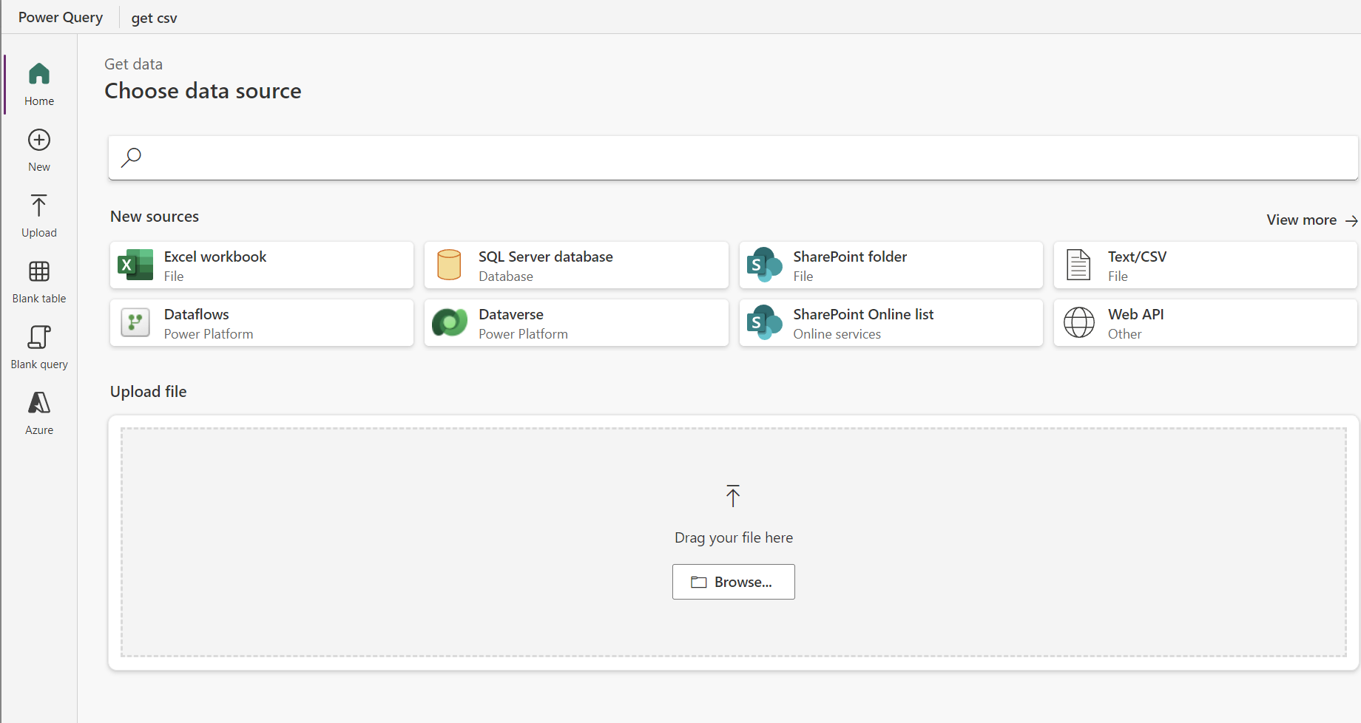The image size is (1361, 723).
Task: Click 'File' under Excel workbook
Action: point(174,276)
